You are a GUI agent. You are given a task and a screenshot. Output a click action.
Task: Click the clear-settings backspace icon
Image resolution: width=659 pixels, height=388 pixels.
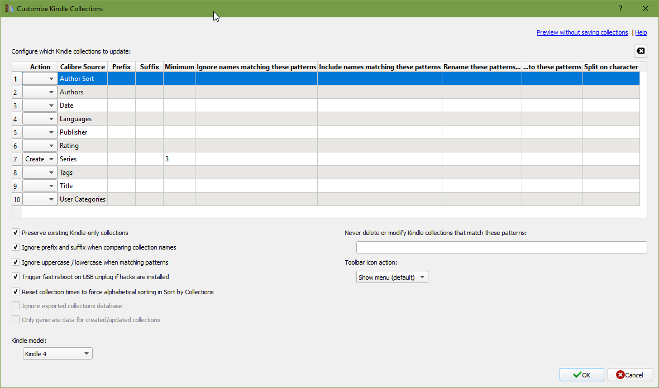coord(640,51)
